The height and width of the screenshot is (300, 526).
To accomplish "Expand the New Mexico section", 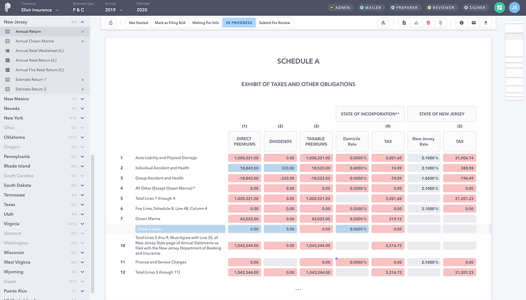I will tap(82, 99).
